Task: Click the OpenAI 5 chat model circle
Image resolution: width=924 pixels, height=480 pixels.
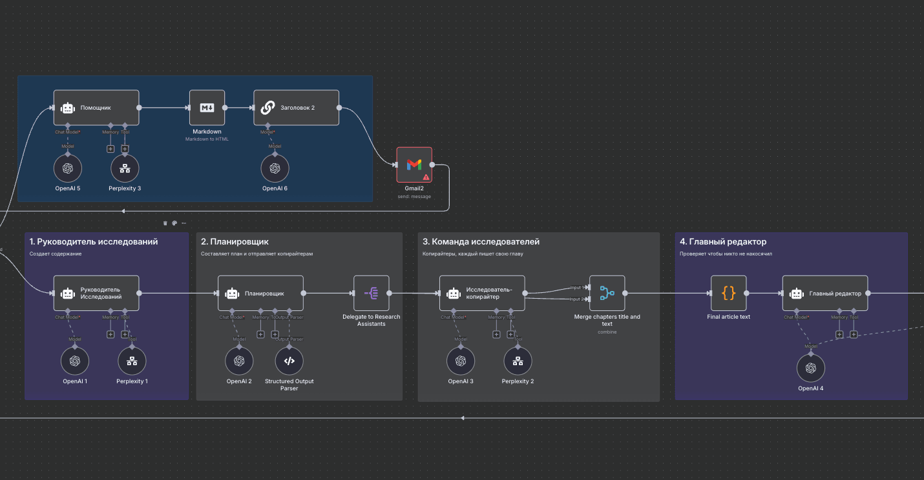Action: pos(67,168)
